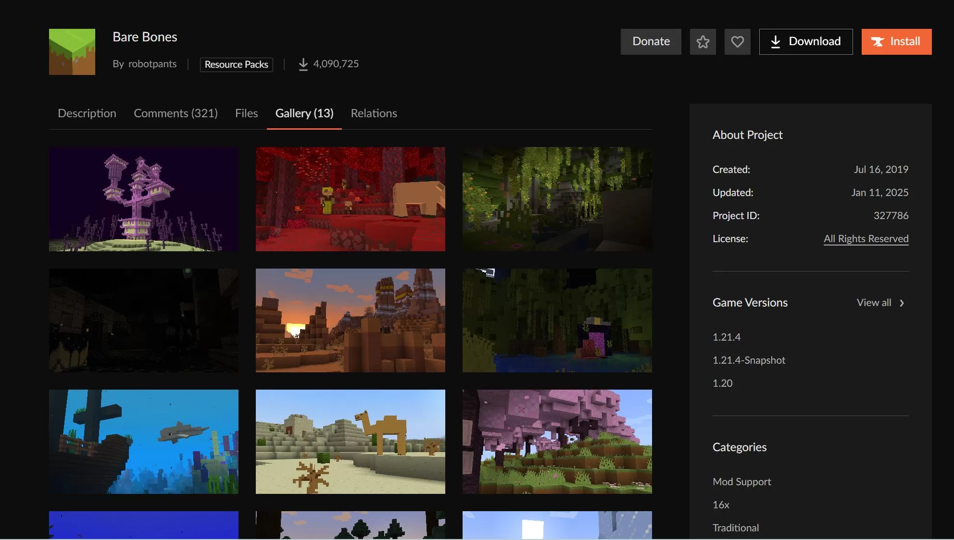Screen dimensions: 954x540
Task: Click the heart follow icon button
Action: [738, 42]
